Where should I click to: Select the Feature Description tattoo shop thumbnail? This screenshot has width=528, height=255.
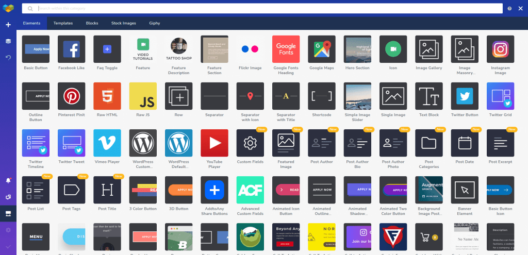[179, 49]
